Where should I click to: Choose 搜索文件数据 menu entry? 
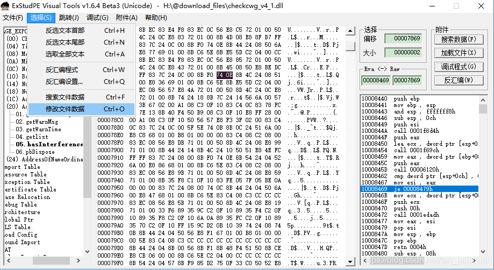(82, 97)
